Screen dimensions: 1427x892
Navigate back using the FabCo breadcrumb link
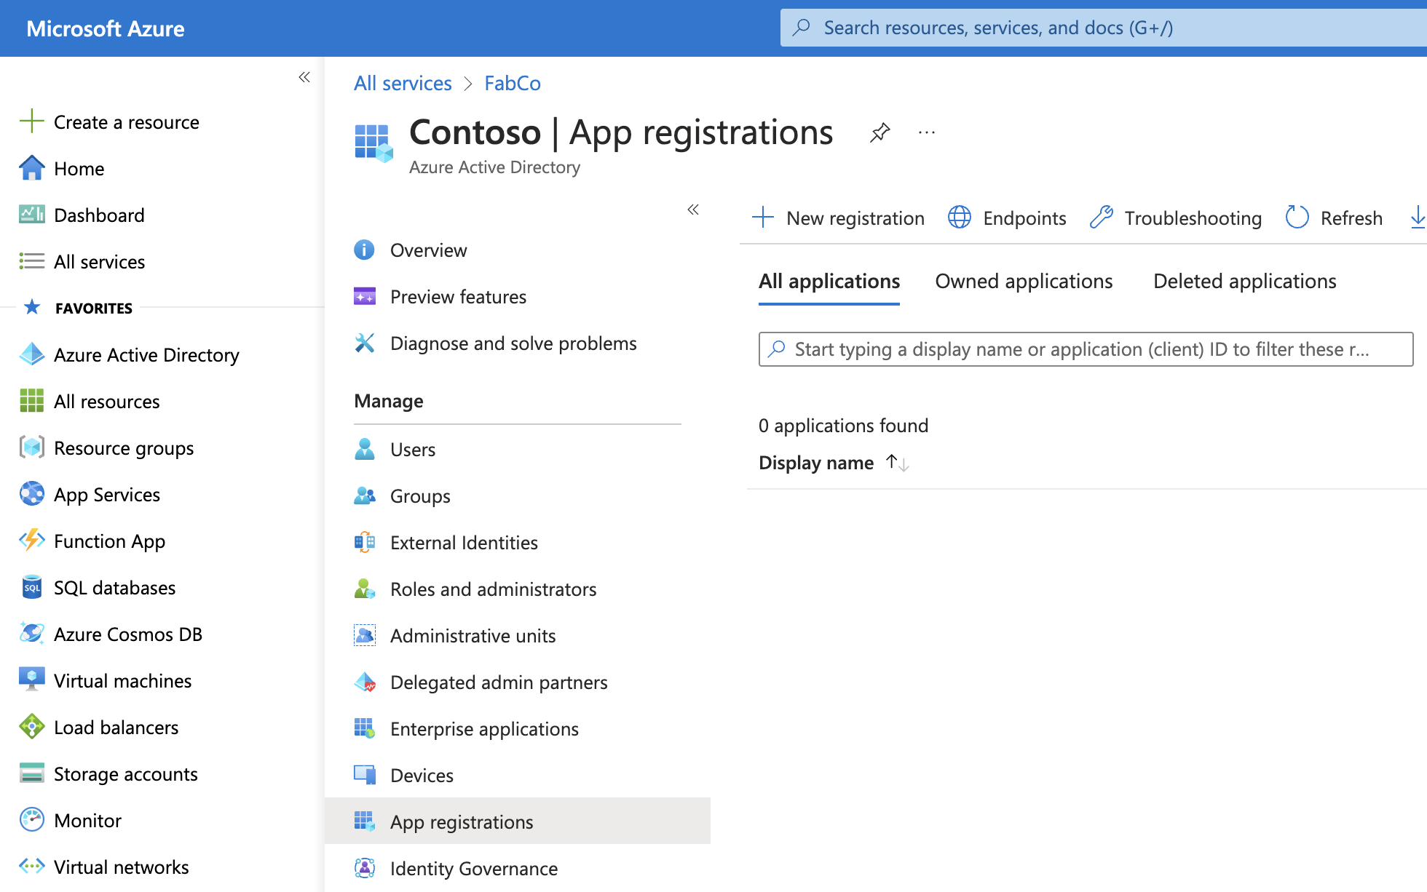[x=512, y=83]
